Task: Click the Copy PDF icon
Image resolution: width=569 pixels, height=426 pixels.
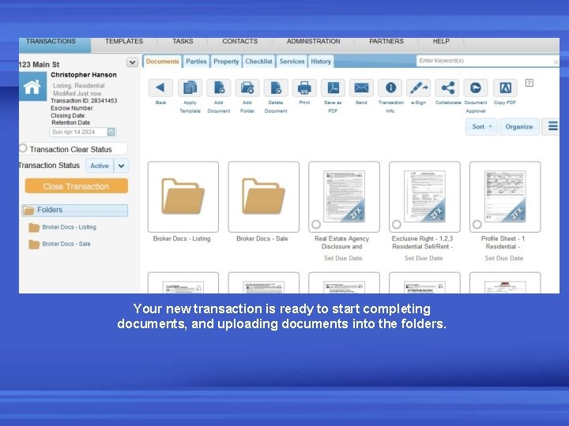Action: click(x=505, y=88)
